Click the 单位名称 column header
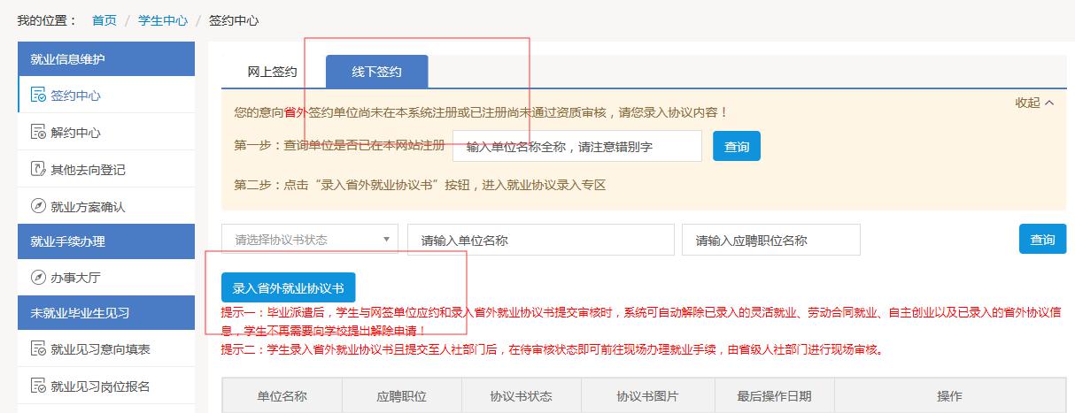Image resolution: width=1075 pixels, height=413 pixels. pyautogui.click(x=282, y=396)
